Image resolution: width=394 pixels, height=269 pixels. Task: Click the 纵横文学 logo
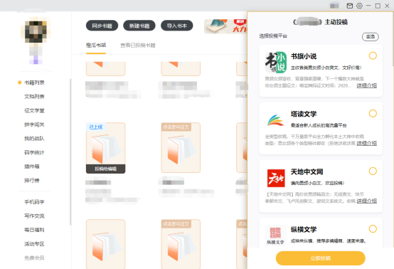276,235
